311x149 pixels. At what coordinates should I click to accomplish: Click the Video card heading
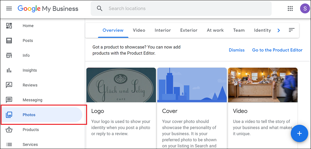(x=240, y=111)
